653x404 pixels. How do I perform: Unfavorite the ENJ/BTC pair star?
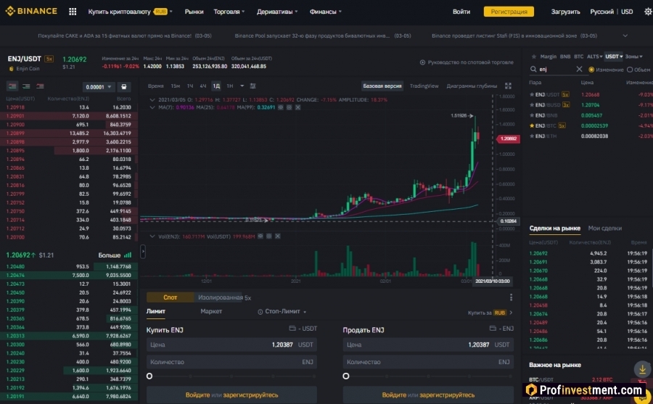pyautogui.click(x=532, y=125)
